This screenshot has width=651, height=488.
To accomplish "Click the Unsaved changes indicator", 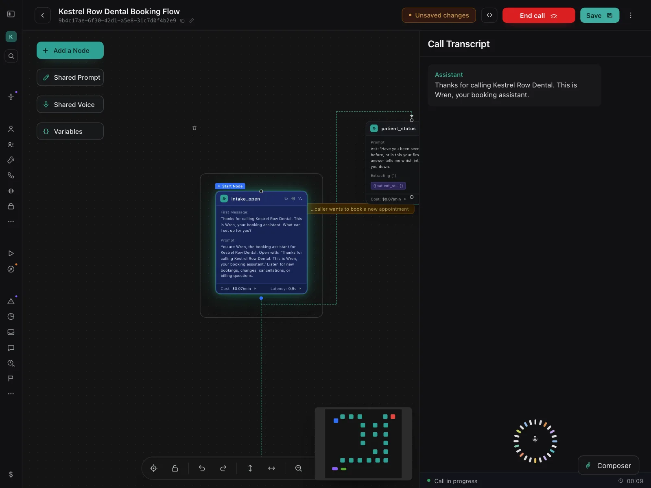I will pos(439,15).
